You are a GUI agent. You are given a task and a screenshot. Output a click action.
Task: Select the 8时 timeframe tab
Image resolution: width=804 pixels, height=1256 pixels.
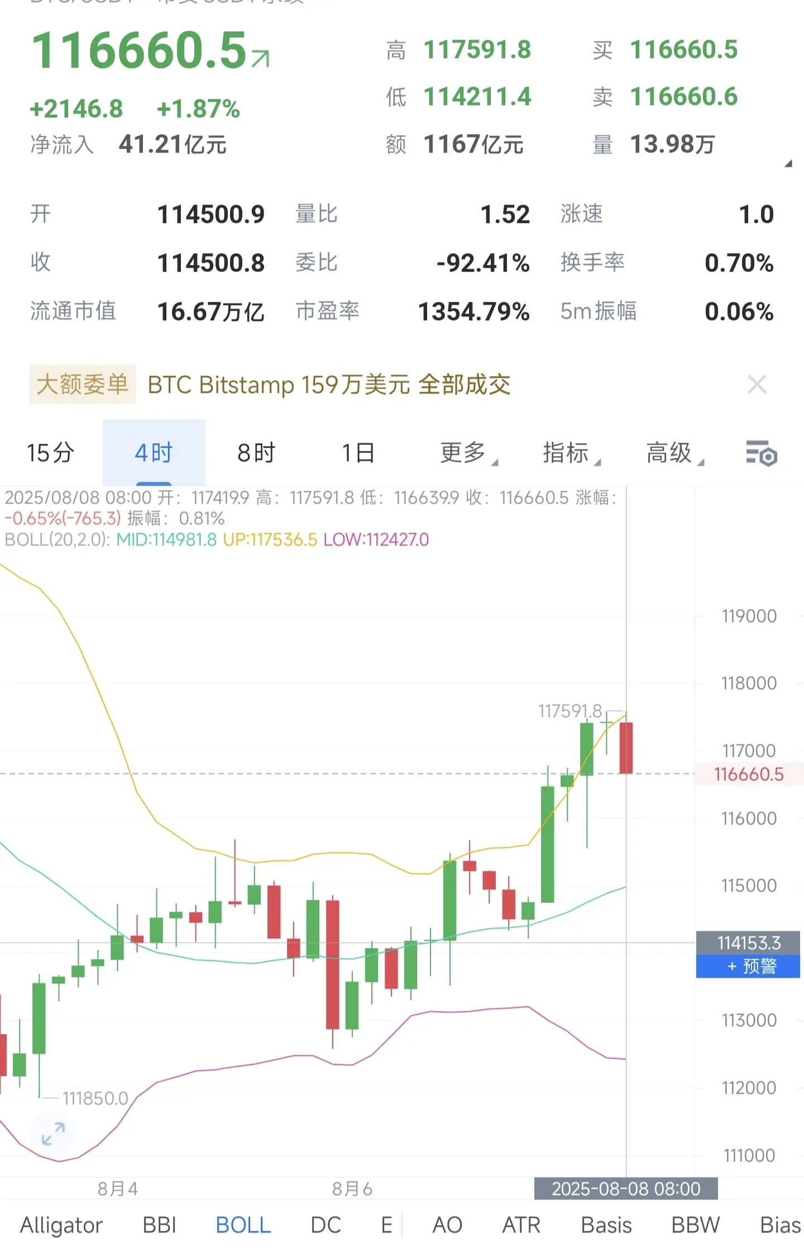coord(256,453)
